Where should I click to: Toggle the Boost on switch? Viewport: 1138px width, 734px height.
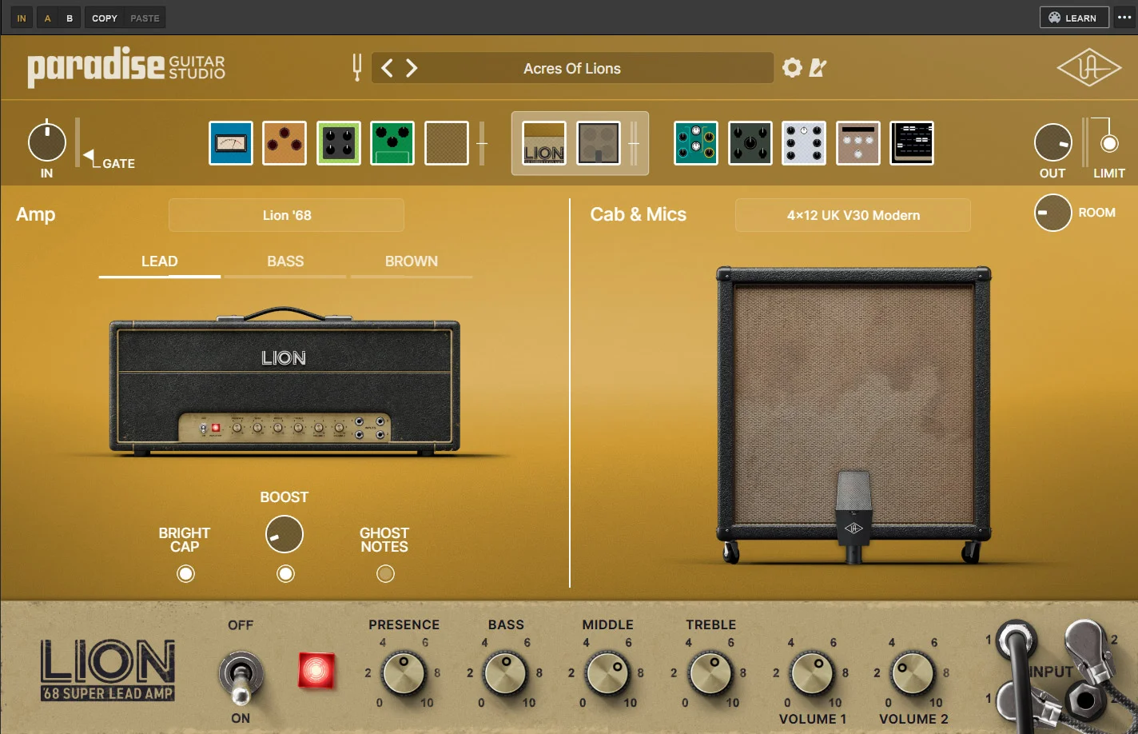(x=285, y=573)
